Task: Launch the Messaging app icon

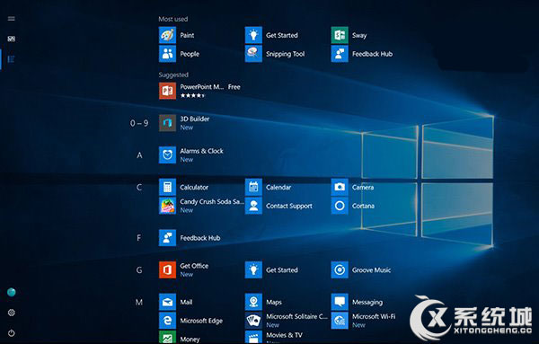Action: click(340, 302)
